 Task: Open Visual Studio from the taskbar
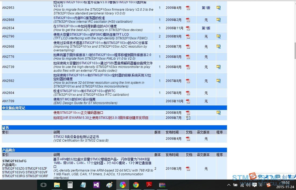[x=96, y=185]
